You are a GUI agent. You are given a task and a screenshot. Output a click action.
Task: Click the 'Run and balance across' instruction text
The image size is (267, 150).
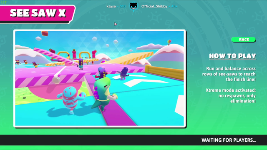tap(229, 74)
